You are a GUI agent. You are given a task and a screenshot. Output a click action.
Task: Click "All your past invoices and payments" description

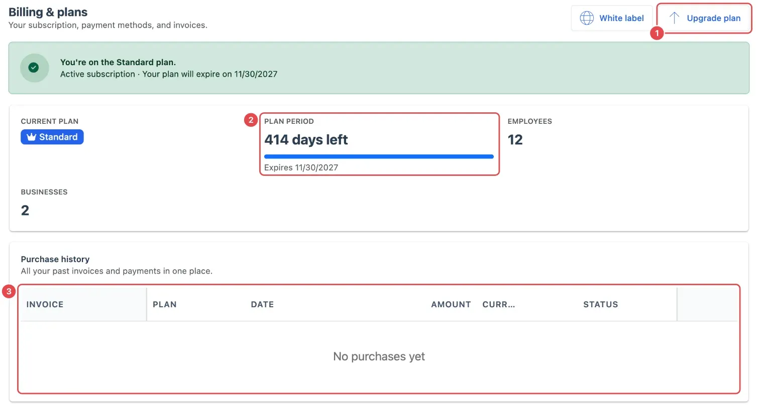click(117, 271)
